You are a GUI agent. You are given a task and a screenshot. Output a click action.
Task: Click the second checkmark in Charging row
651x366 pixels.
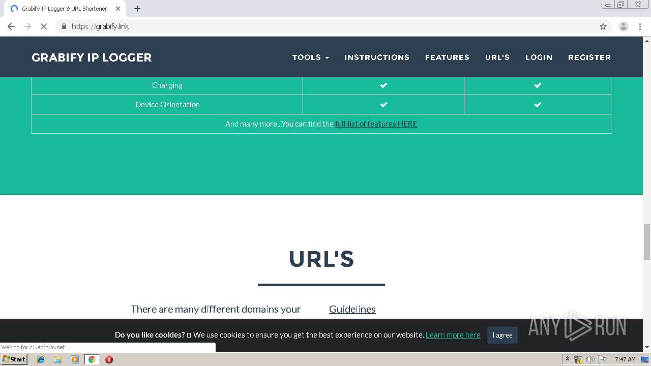[x=538, y=85]
